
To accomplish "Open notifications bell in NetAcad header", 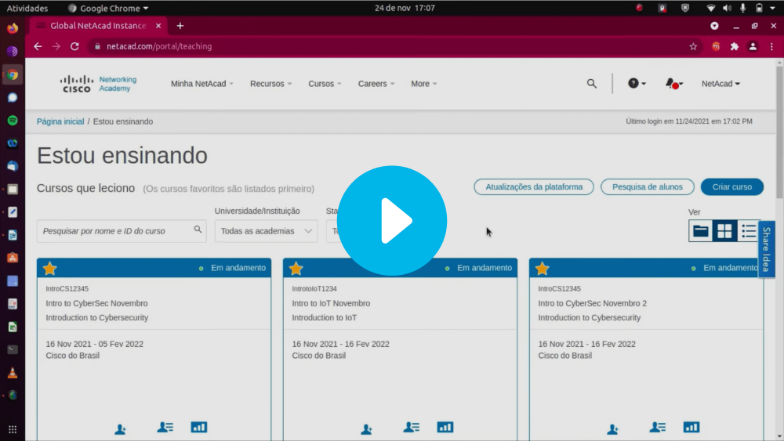I will click(673, 83).
